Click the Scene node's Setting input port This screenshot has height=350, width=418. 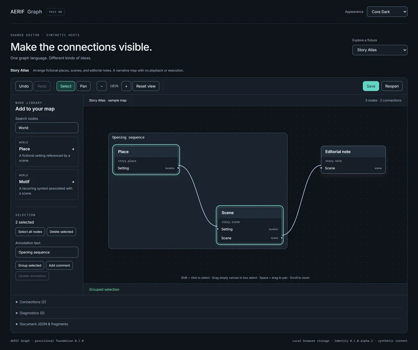click(x=217, y=229)
